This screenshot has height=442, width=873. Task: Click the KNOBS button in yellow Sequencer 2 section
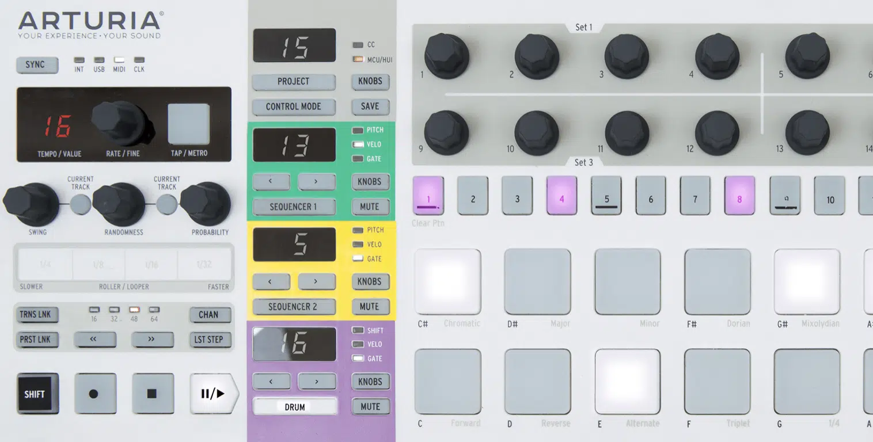coord(370,282)
